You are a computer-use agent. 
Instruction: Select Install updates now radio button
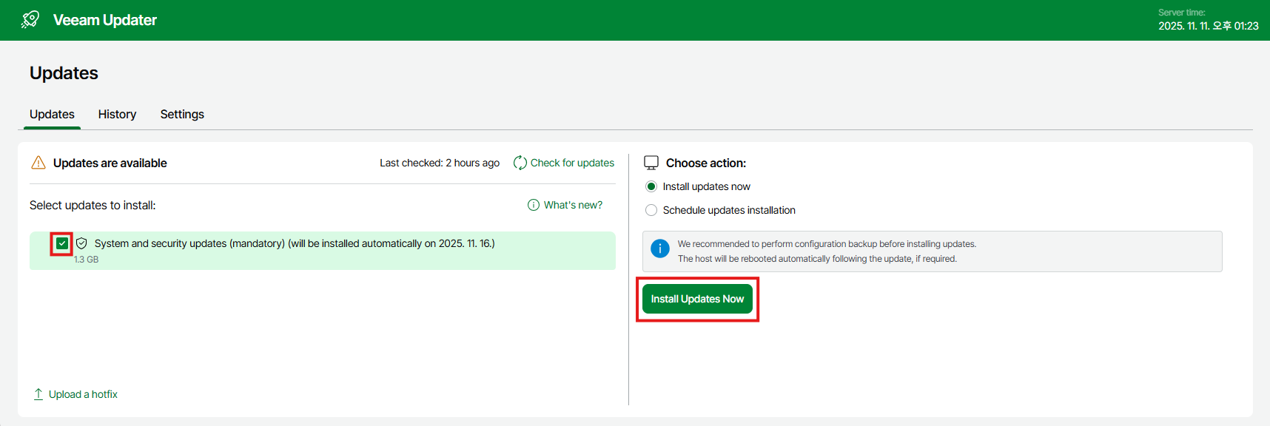[651, 186]
